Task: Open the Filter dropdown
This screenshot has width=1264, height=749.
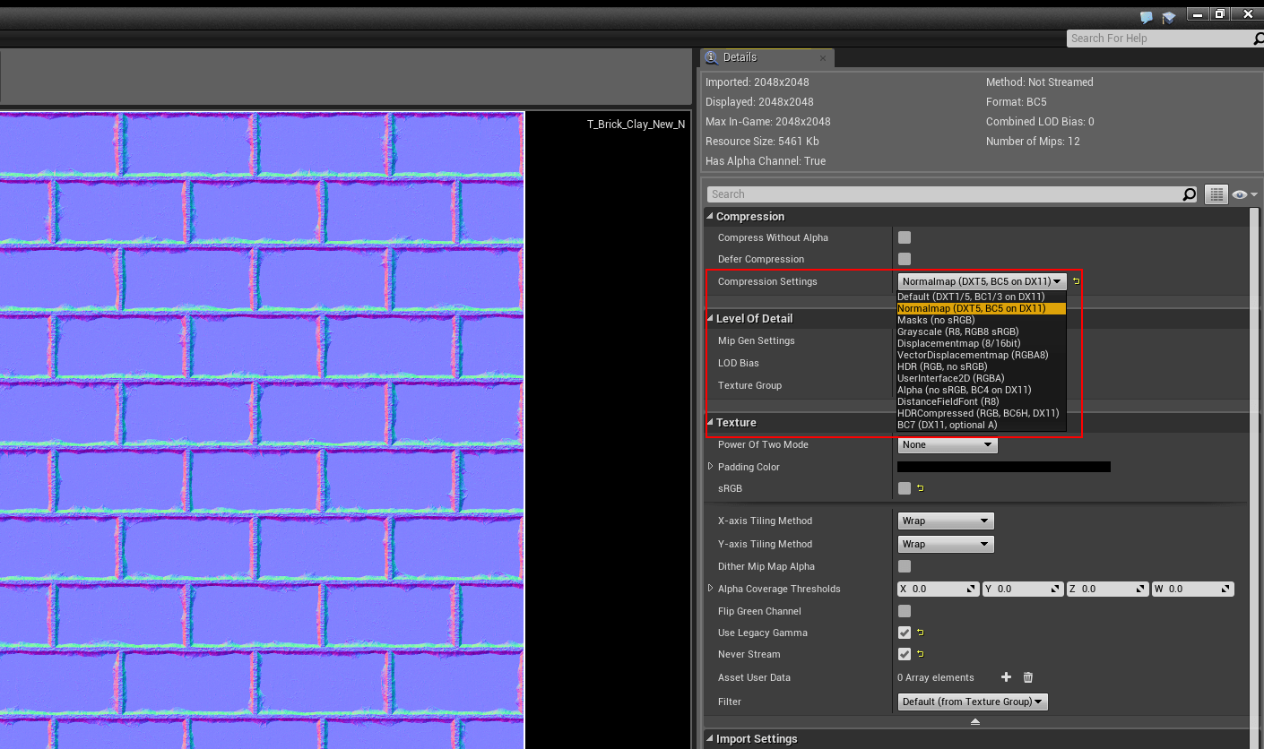Action: 973,702
